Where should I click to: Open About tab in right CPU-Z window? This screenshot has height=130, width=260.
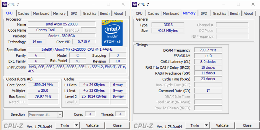tap(248, 14)
